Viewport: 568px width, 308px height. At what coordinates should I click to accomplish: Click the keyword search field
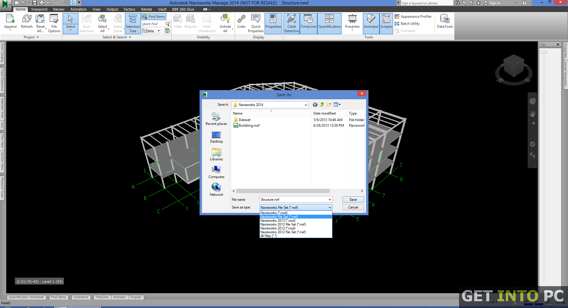[426, 3]
